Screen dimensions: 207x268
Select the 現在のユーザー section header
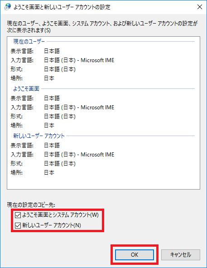pyautogui.click(x=29, y=41)
